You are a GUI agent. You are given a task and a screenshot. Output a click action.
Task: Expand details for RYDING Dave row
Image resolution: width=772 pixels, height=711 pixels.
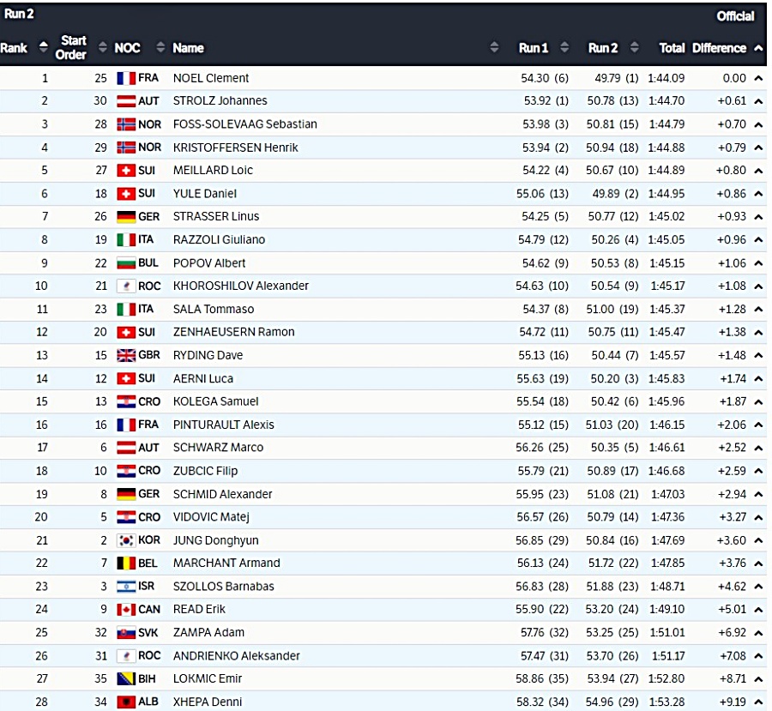coord(759,355)
